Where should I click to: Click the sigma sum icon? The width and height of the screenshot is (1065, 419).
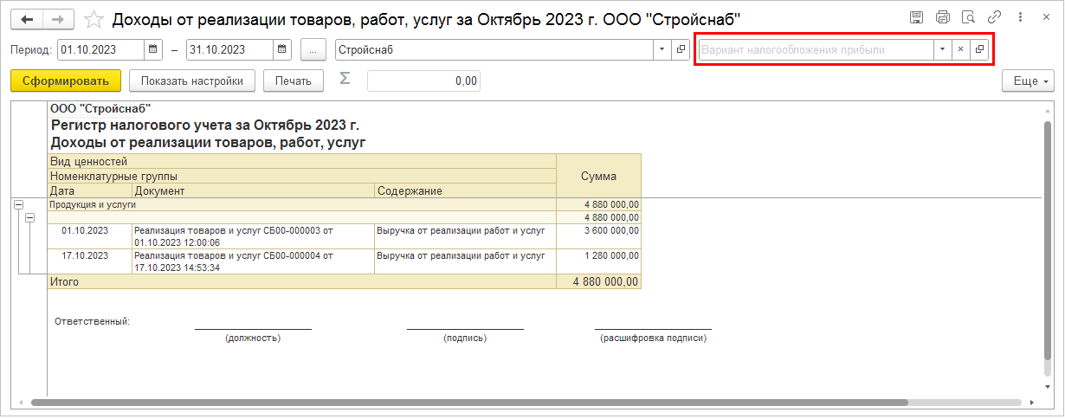coord(345,79)
